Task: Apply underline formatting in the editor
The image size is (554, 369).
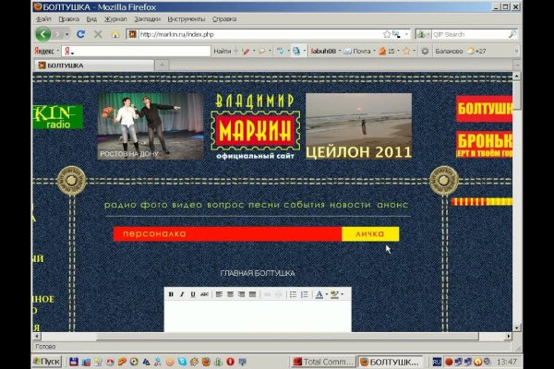Action: 193,294
